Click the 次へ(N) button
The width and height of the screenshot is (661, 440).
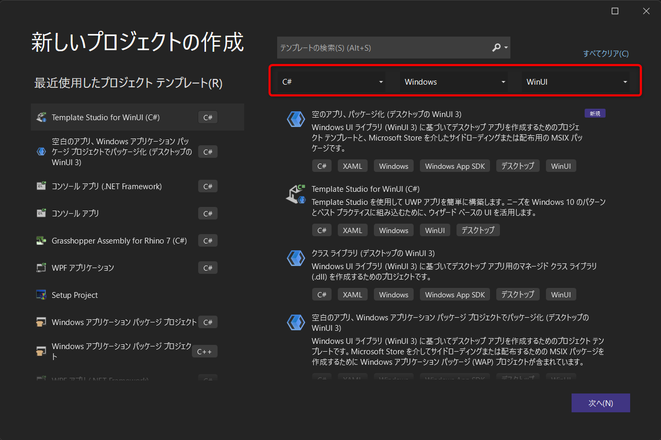(x=601, y=403)
